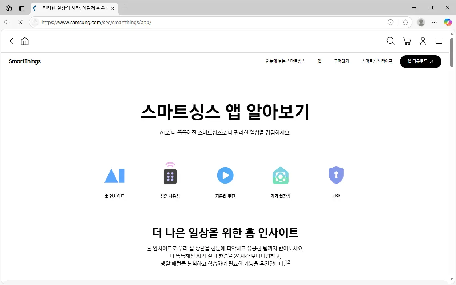Stop loading the page with X button
This screenshot has width=456, height=285.
click(20, 22)
